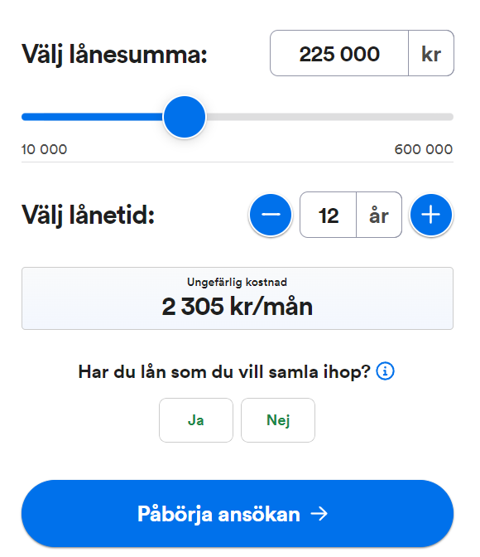Start application with Påbörja ansökan button
480x557 pixels.
coord(238,514)
